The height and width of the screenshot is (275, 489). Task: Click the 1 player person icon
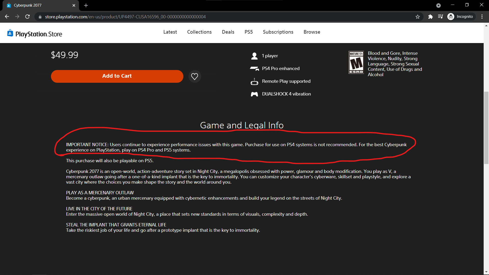[254, 56]
